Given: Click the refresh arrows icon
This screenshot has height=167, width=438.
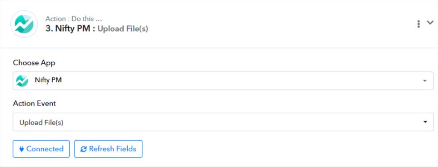Looking at the screenshot, I should click(x=83, y=149).
